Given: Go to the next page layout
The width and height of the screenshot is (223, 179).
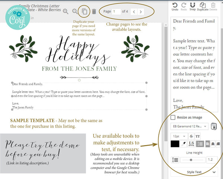Looking at the screenshot, I should coord(140,12).
